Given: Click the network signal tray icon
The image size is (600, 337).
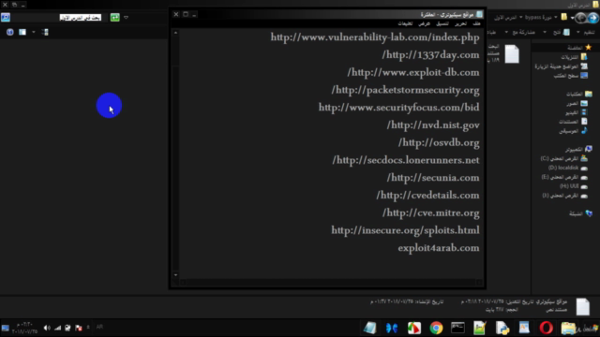Looking at the screenshot, I should pyautogui.click(x=57, y=328).
